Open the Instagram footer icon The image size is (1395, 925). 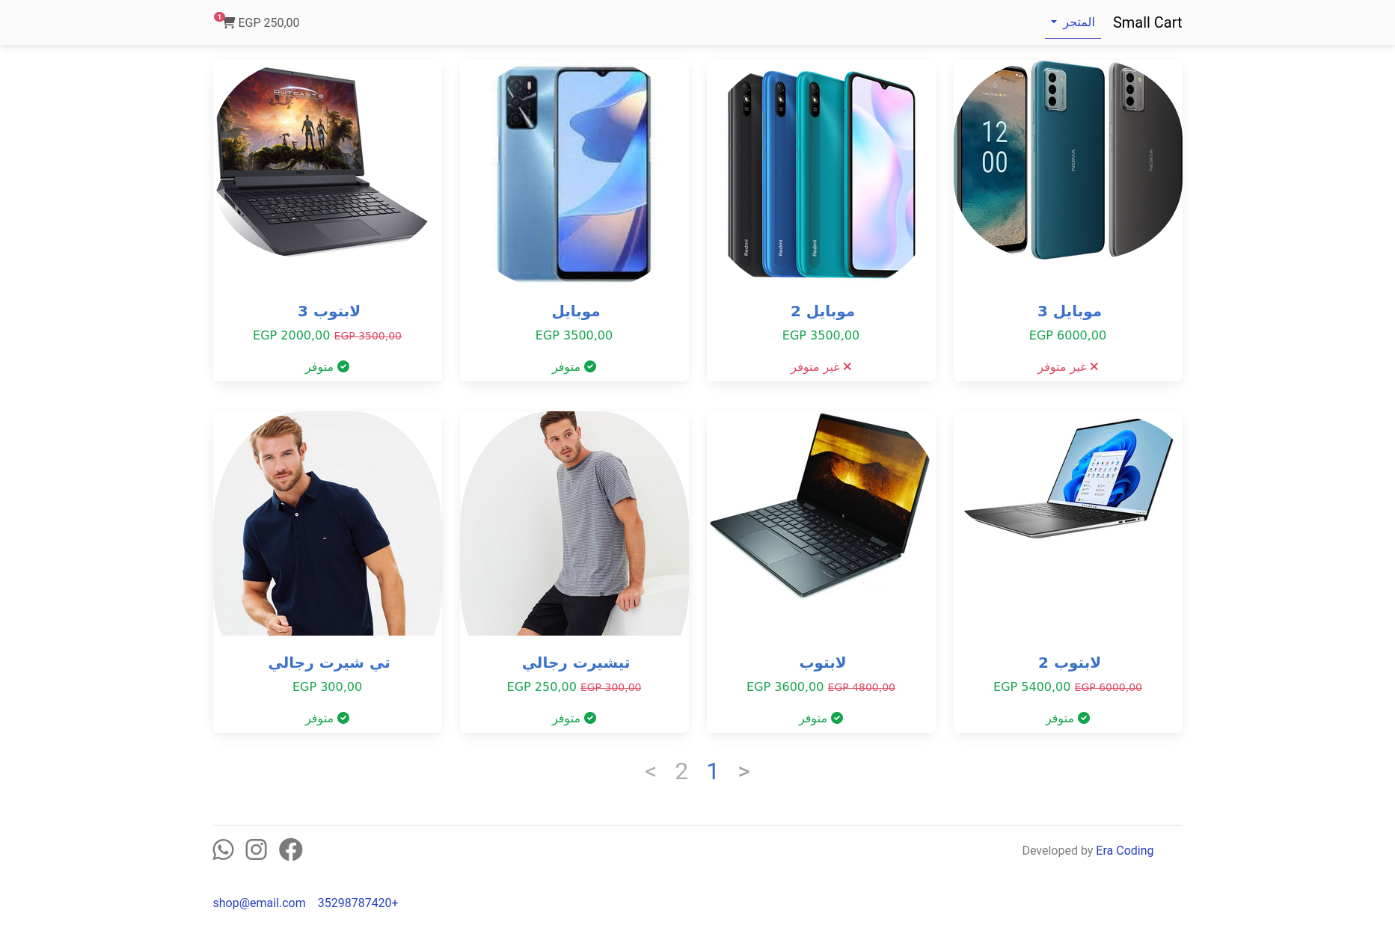256,849
